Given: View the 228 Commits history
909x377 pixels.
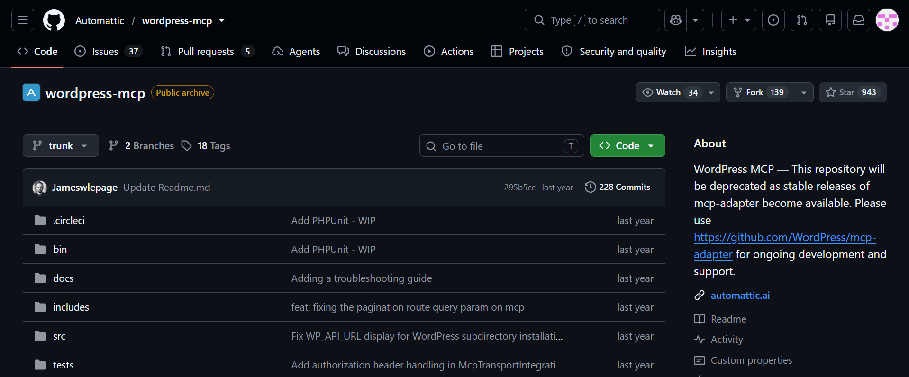Looking at the screenshot, I should (618, 187).
